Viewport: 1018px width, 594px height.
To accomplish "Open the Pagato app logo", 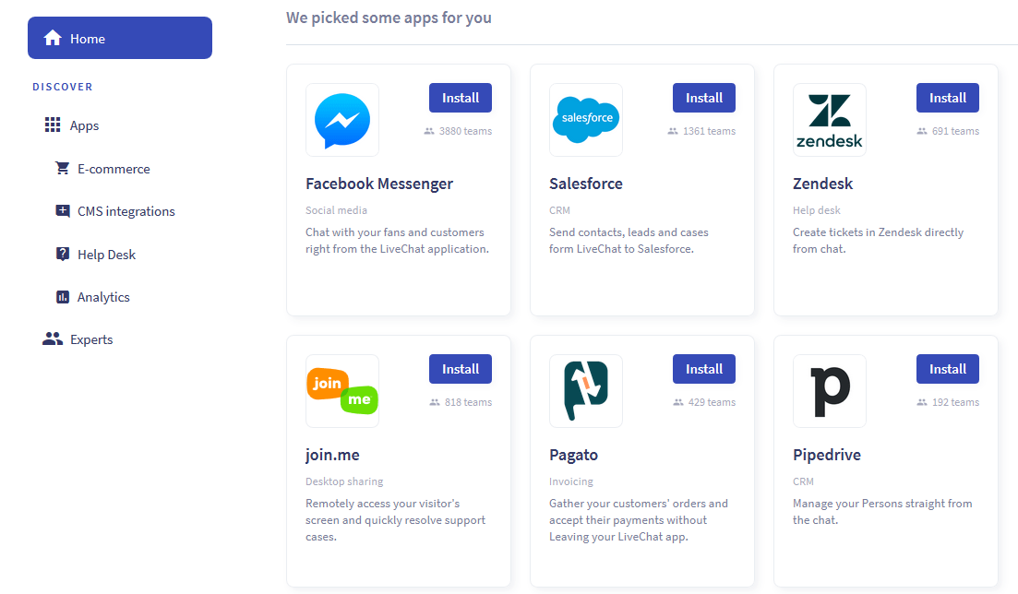I will [x=586, y=391].
